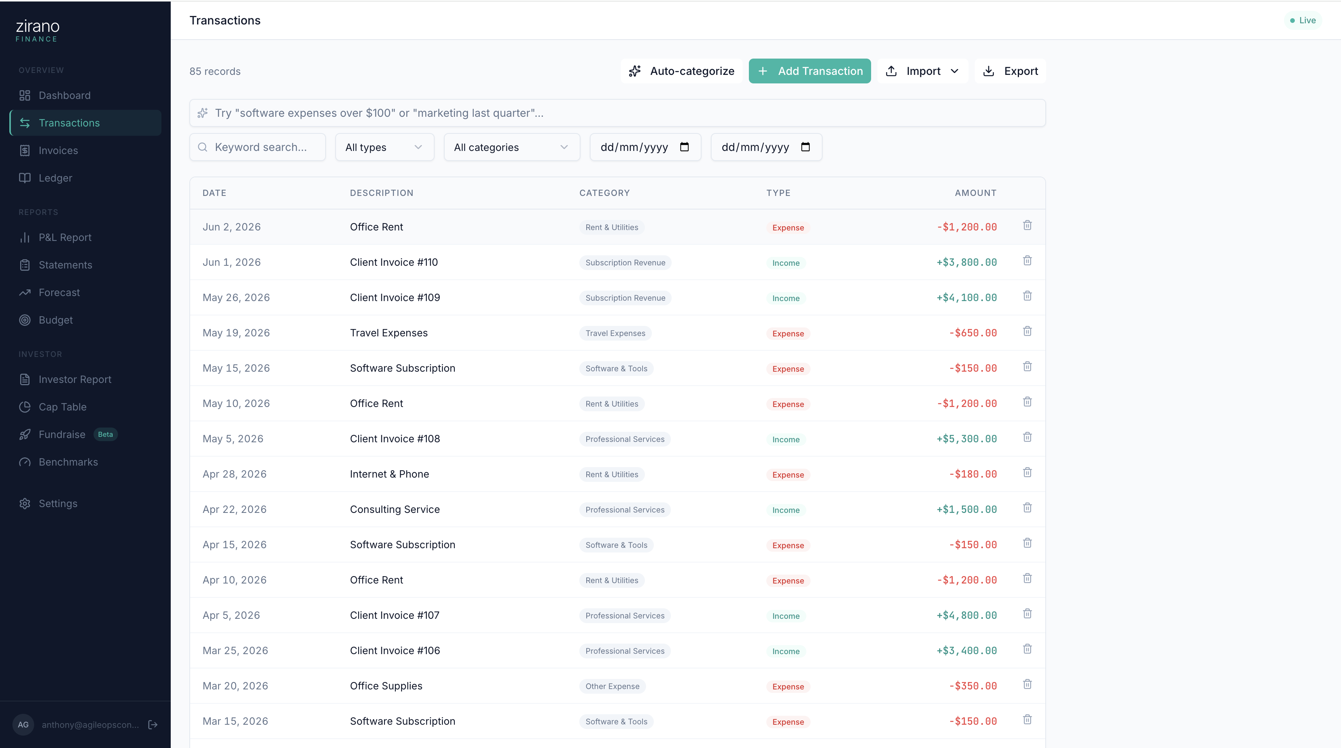
Task: Remove Consulting Service row via trash icon
Action: click(x=1027, y=508)
